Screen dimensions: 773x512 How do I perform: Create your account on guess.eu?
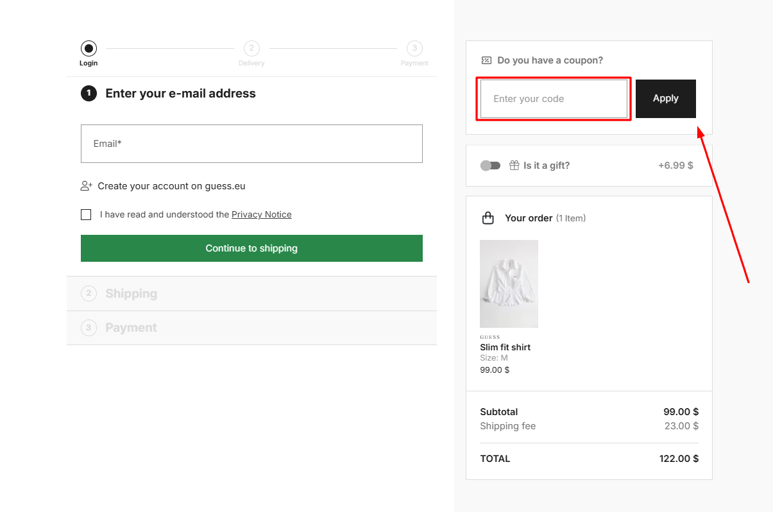pyautogui.click(x=171, y=186)
